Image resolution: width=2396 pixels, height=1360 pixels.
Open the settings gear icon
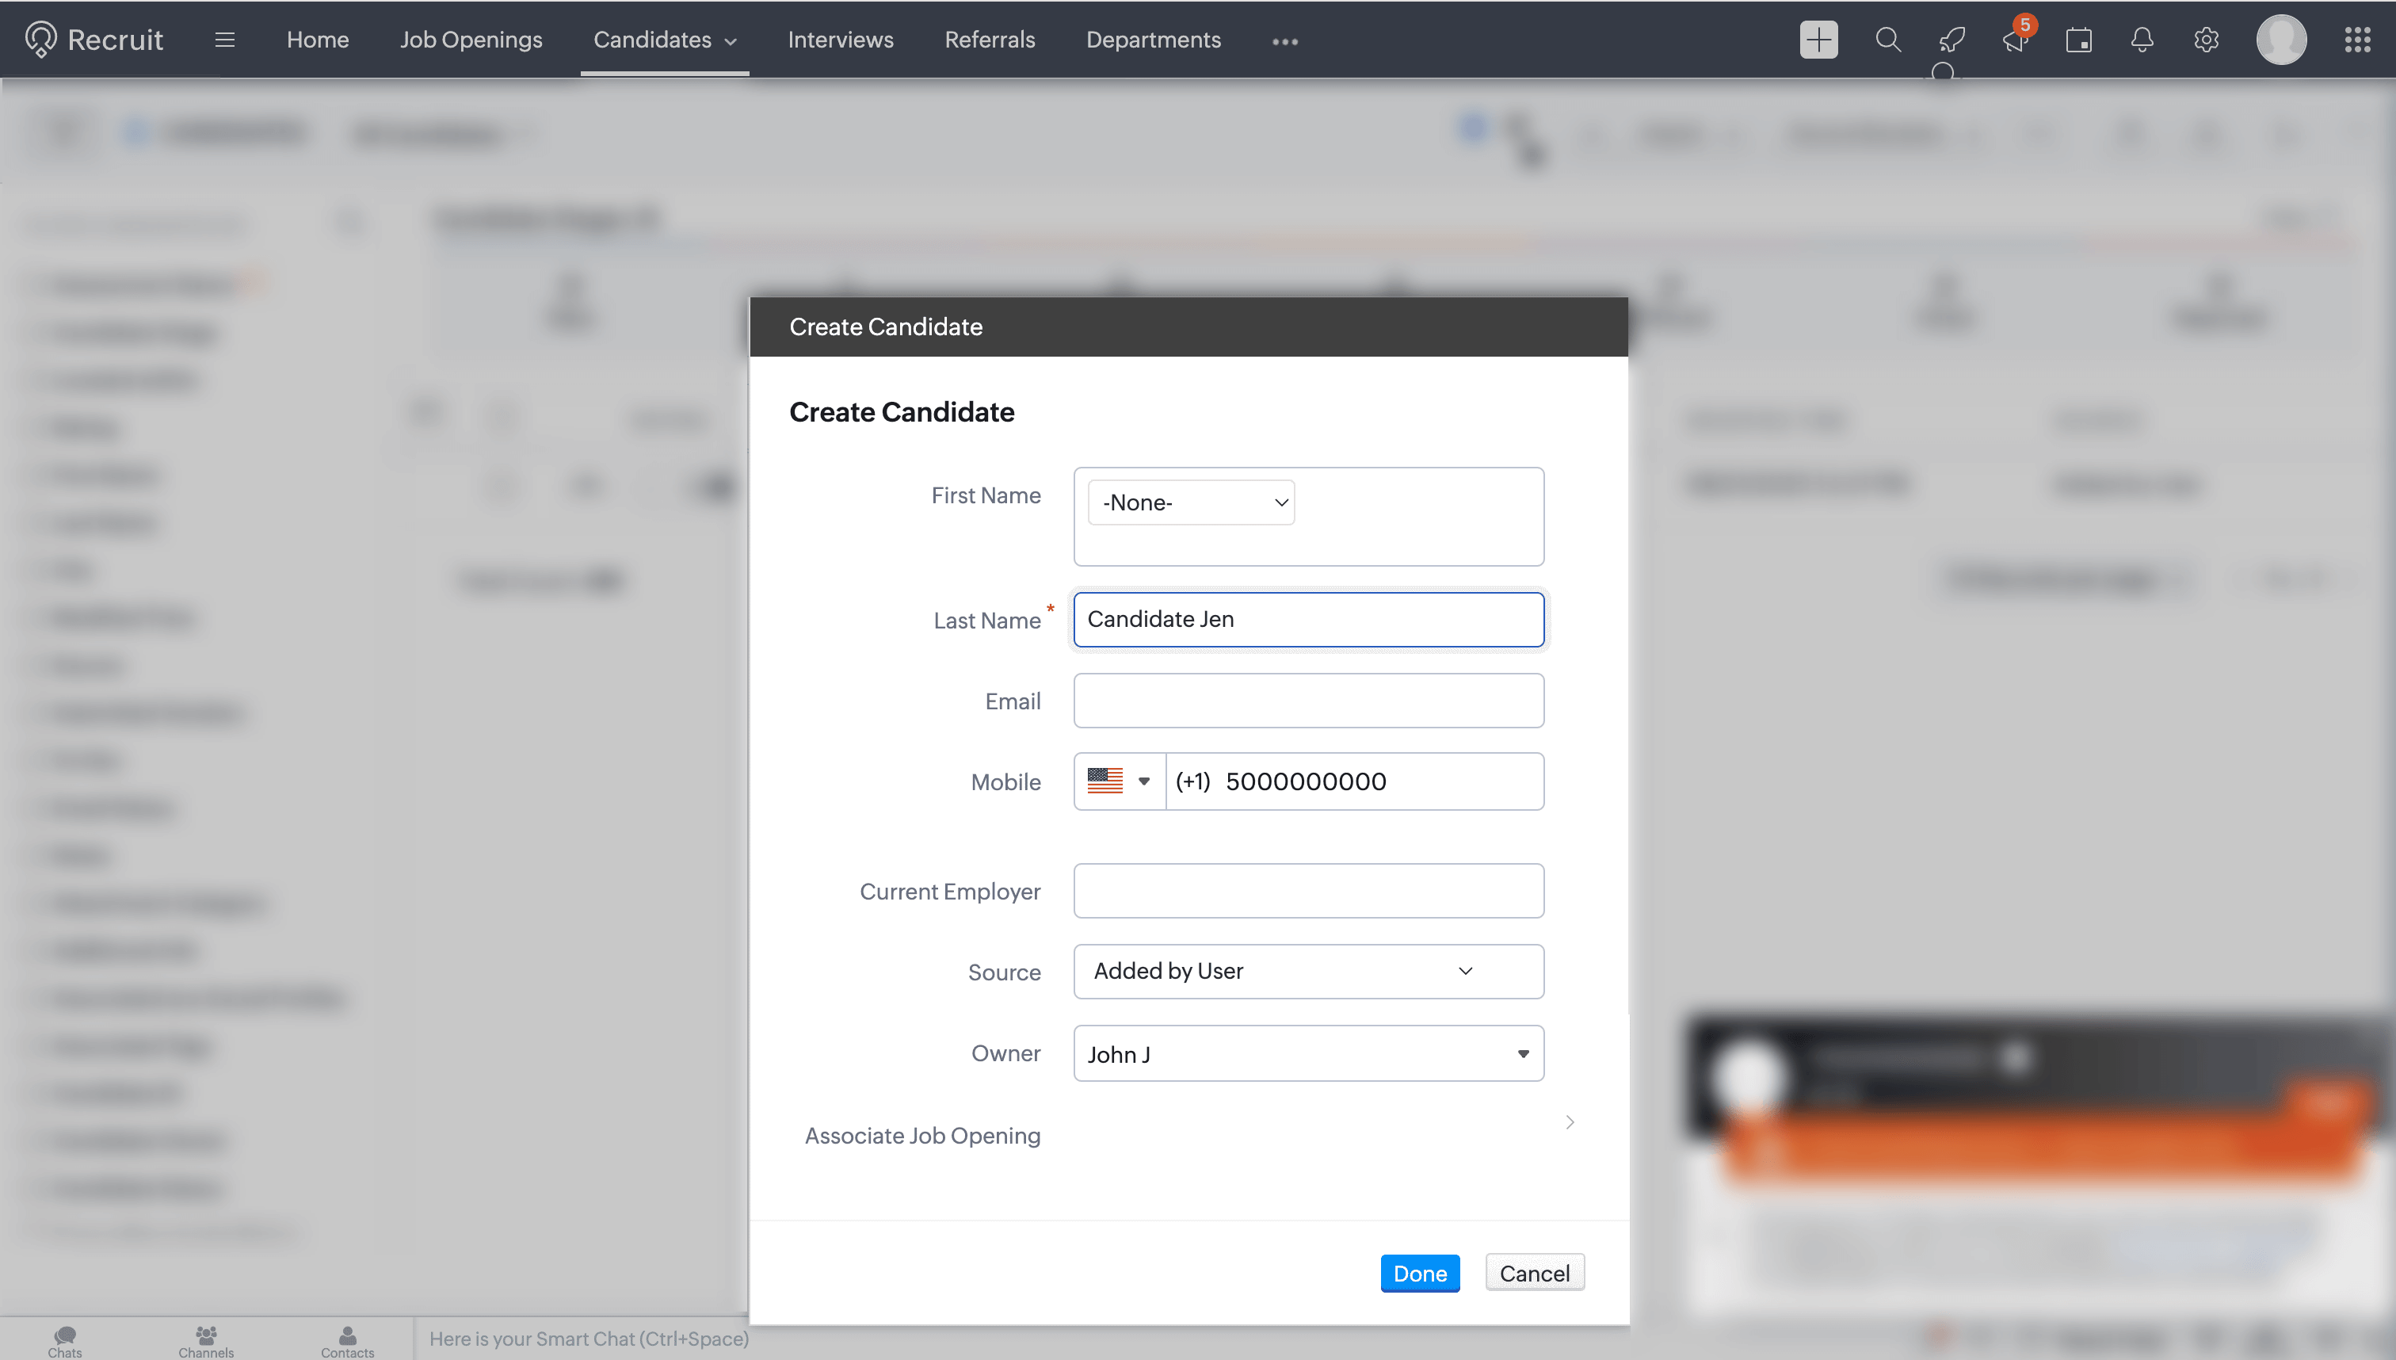pyautogui.click(x=2206, y=40)
